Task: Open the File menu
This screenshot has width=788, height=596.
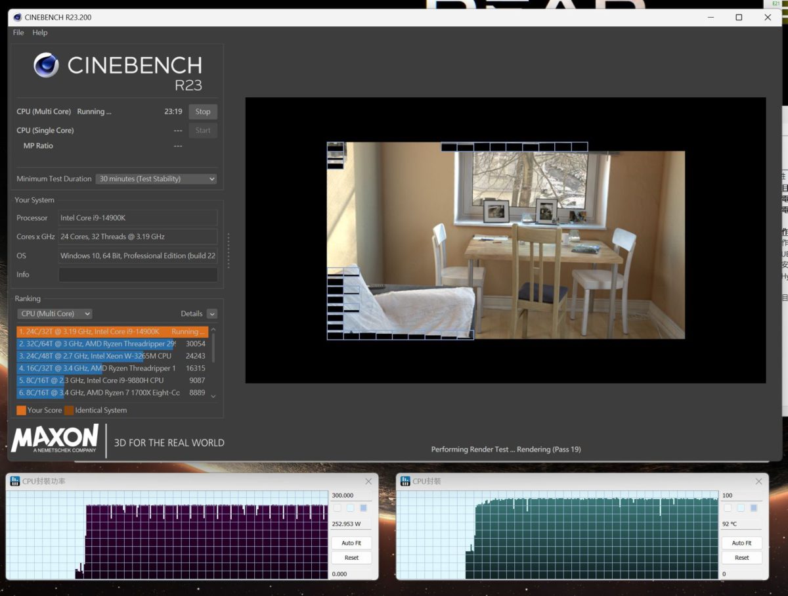Action: [x=18, y=33]
